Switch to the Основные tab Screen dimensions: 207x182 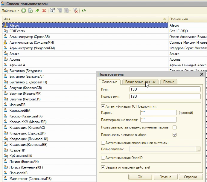[x=109, y=82]
